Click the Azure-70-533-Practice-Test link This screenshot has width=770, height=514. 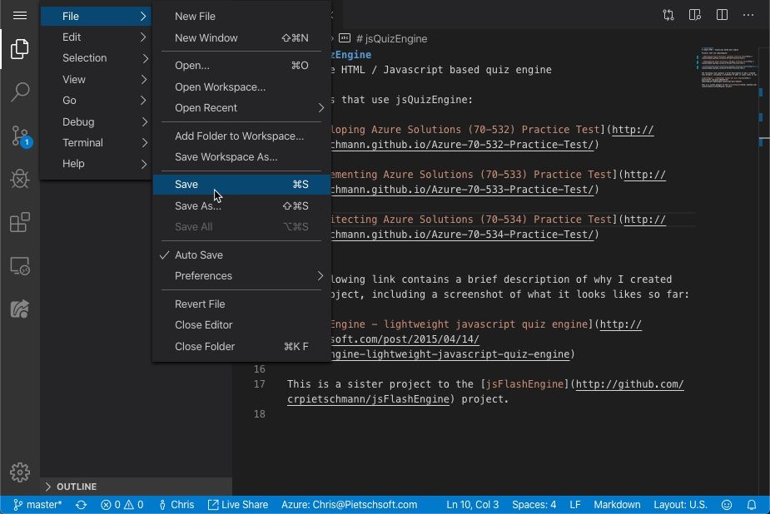[462, 190]
